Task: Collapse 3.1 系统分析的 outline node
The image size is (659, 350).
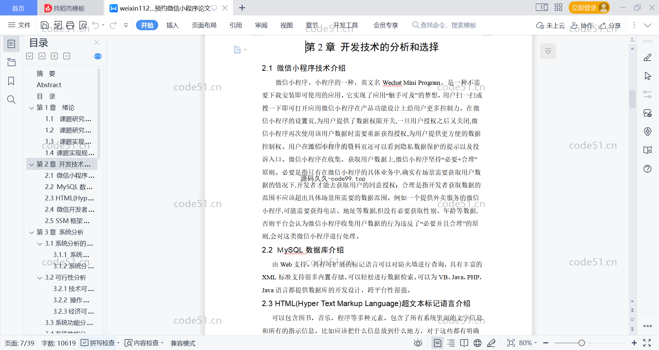Action: [40, 244]
